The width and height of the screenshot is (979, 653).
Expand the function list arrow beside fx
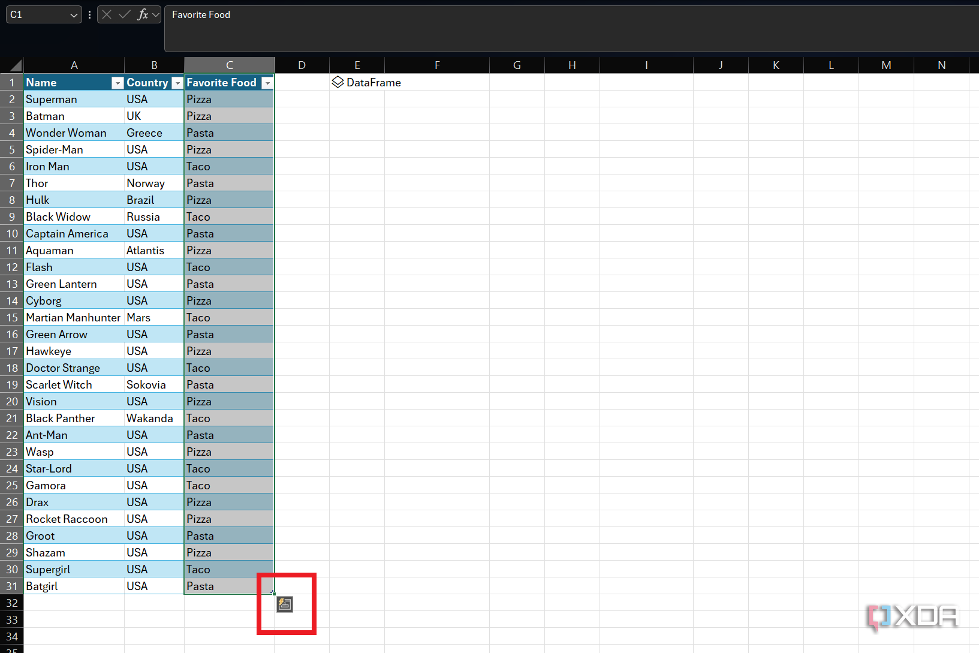(x=156, y=14)
